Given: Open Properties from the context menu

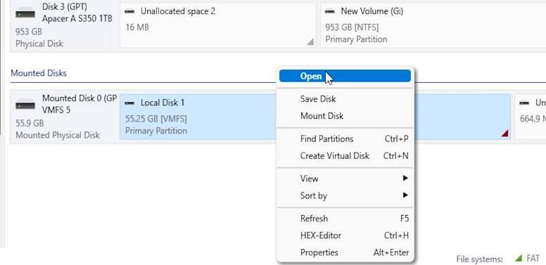Looking at the screenshot, I should (x=345, y=252).
